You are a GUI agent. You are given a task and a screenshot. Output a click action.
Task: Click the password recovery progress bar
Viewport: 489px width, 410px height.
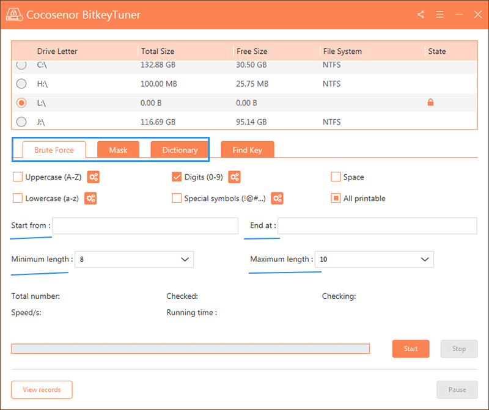click(x=191, y=348)
